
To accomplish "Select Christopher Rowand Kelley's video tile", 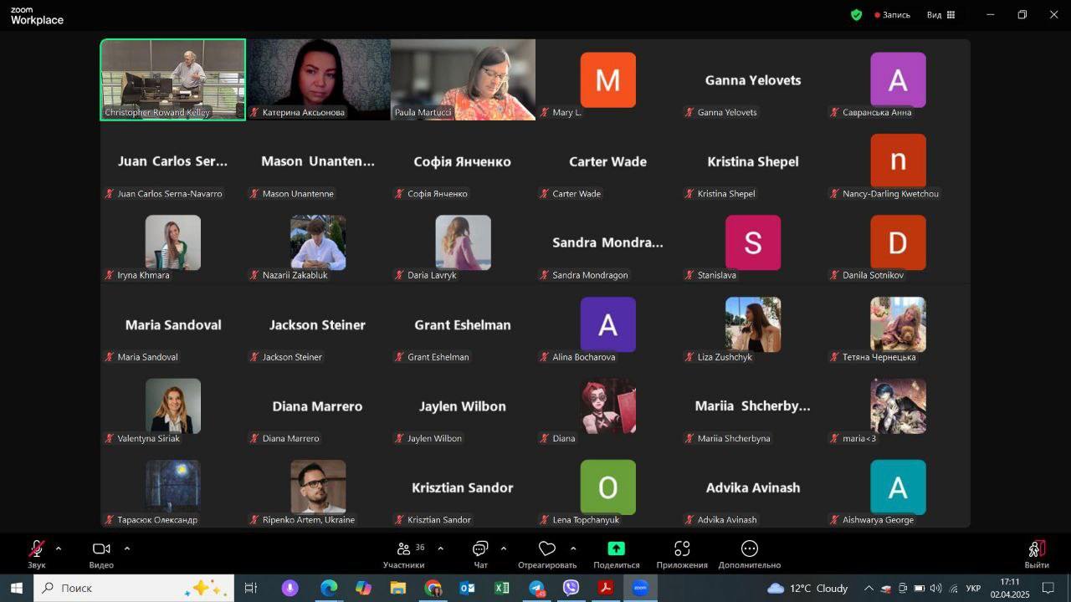I will click(173, 79).
